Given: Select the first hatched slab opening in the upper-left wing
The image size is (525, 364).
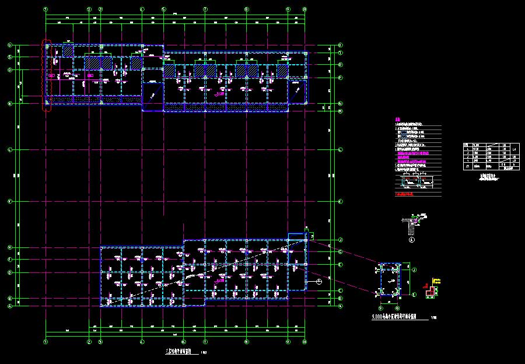Looking at the screenshot, I should [x=68, y=51].
